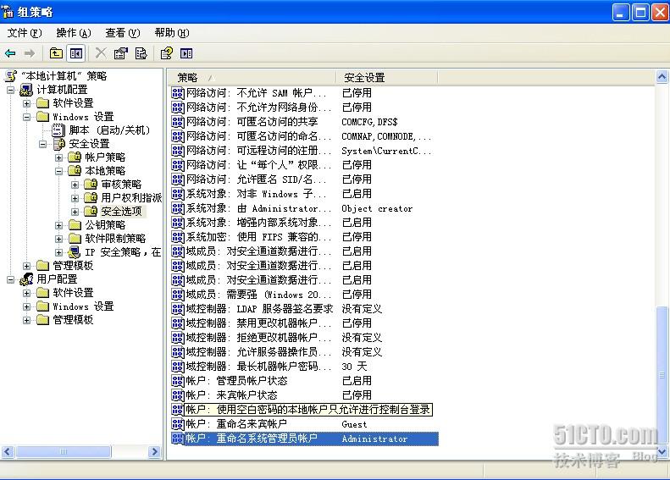
Task: Click the Guest value of 重命名来宾帐户
Action: coord(354,424)
